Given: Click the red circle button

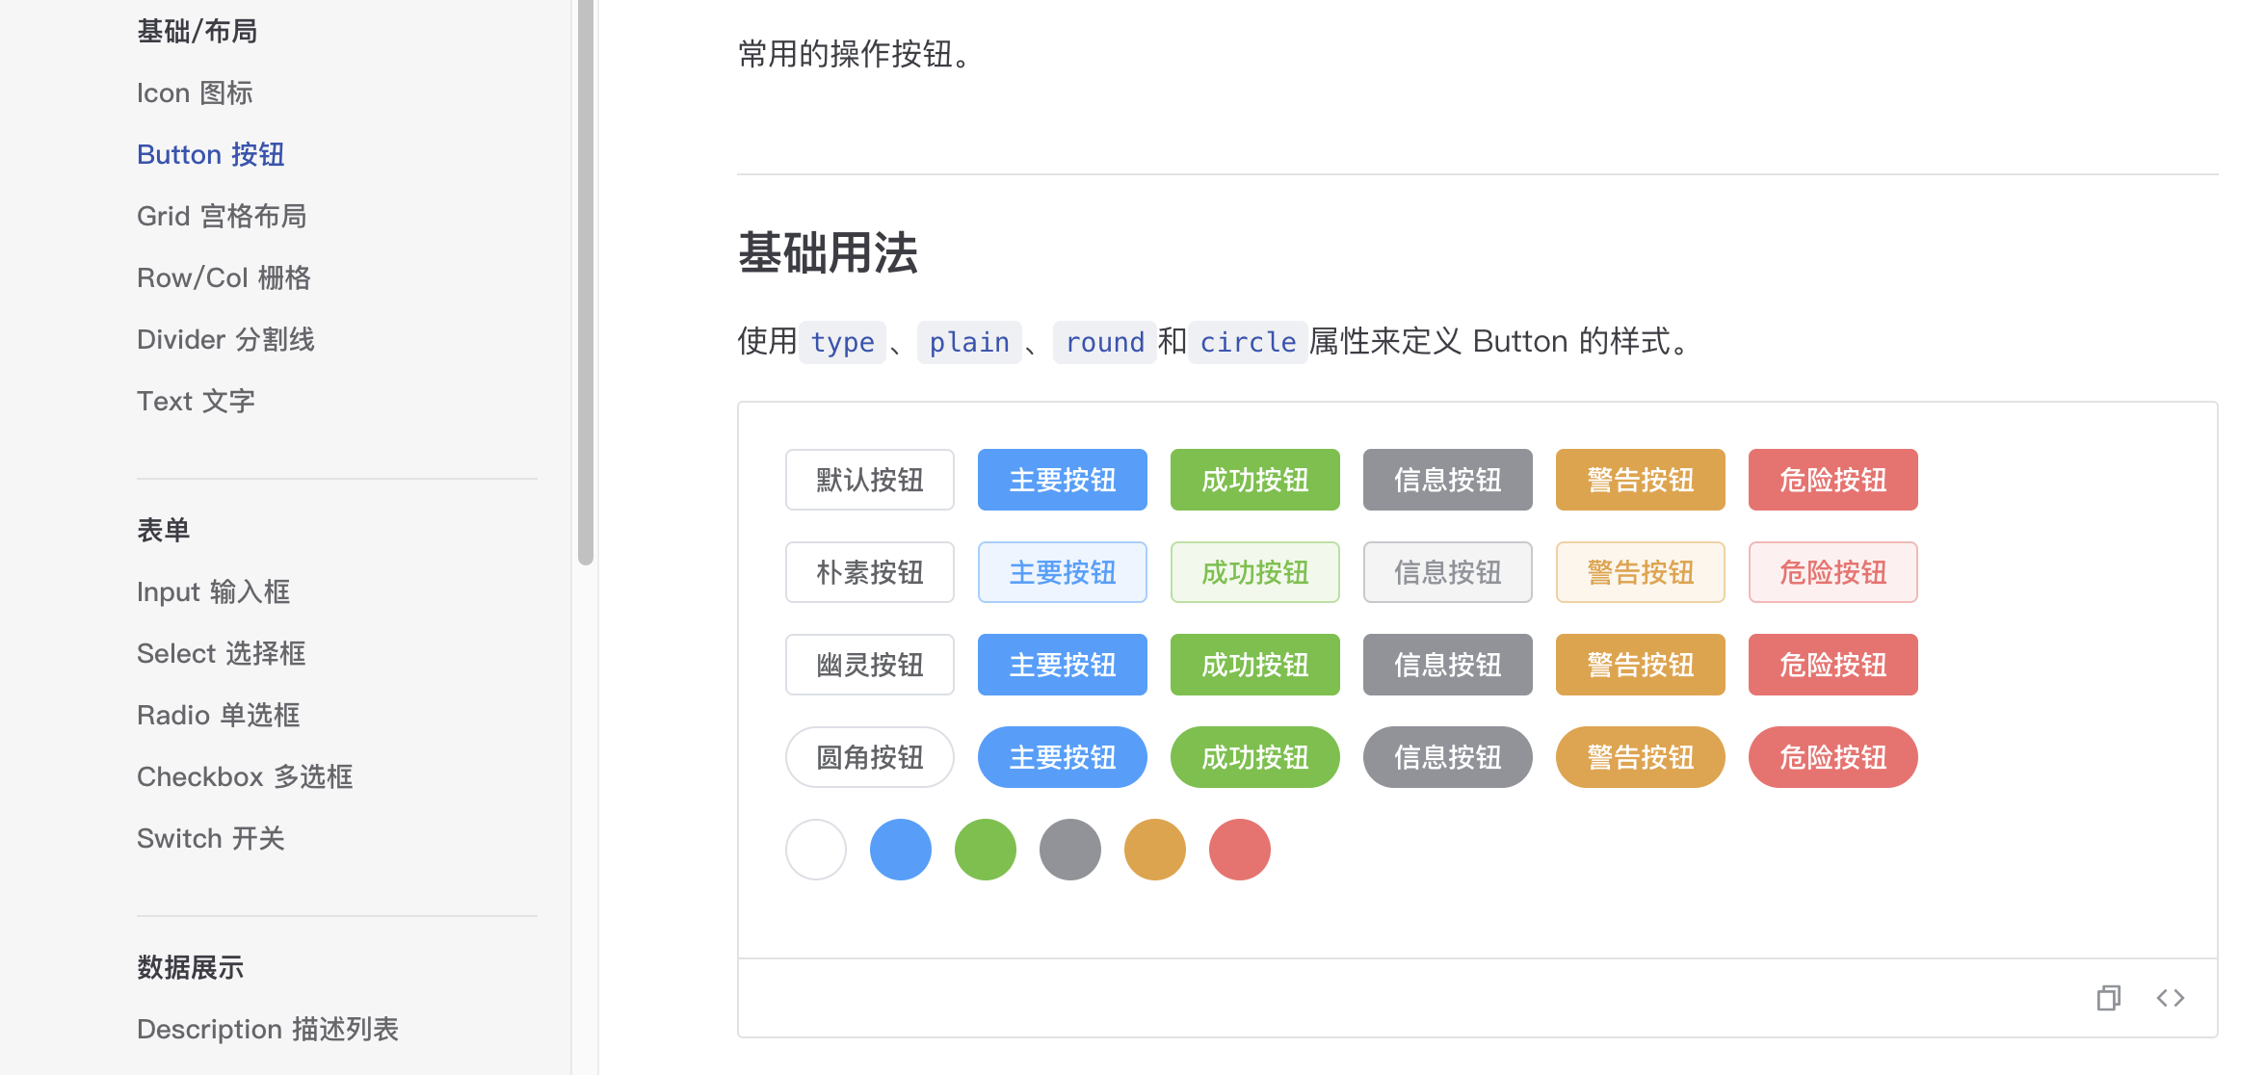Looking at the screenshot, I should pyautogui.click(x=1239, y=850).
